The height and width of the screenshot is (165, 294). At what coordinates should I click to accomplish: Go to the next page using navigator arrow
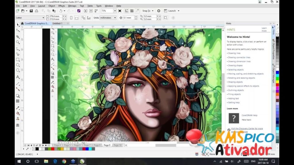tap(43, 145)
